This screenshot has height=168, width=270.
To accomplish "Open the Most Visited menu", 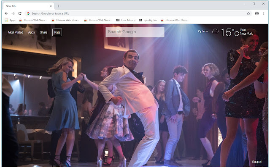I will pos(16,32).
